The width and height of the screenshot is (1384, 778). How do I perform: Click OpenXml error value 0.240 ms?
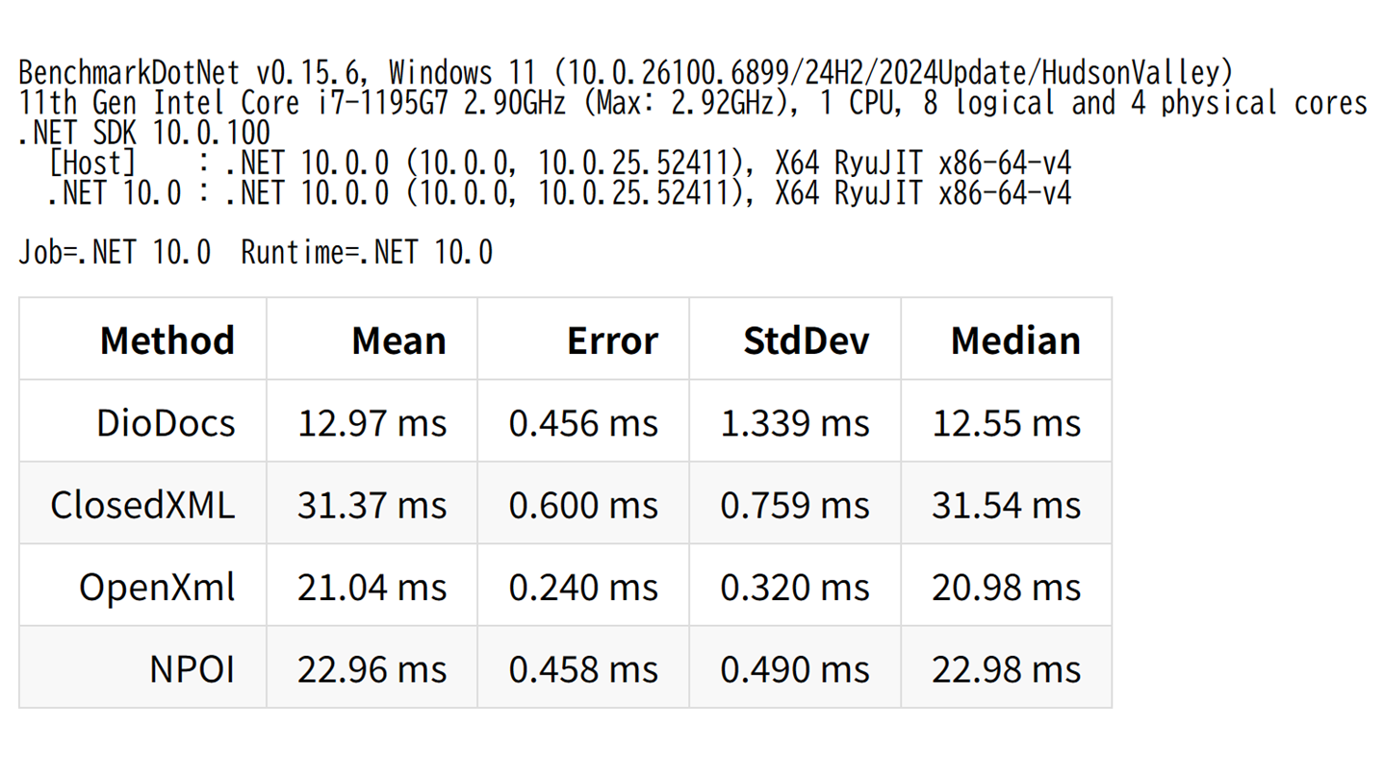click(x=583, y=588)
